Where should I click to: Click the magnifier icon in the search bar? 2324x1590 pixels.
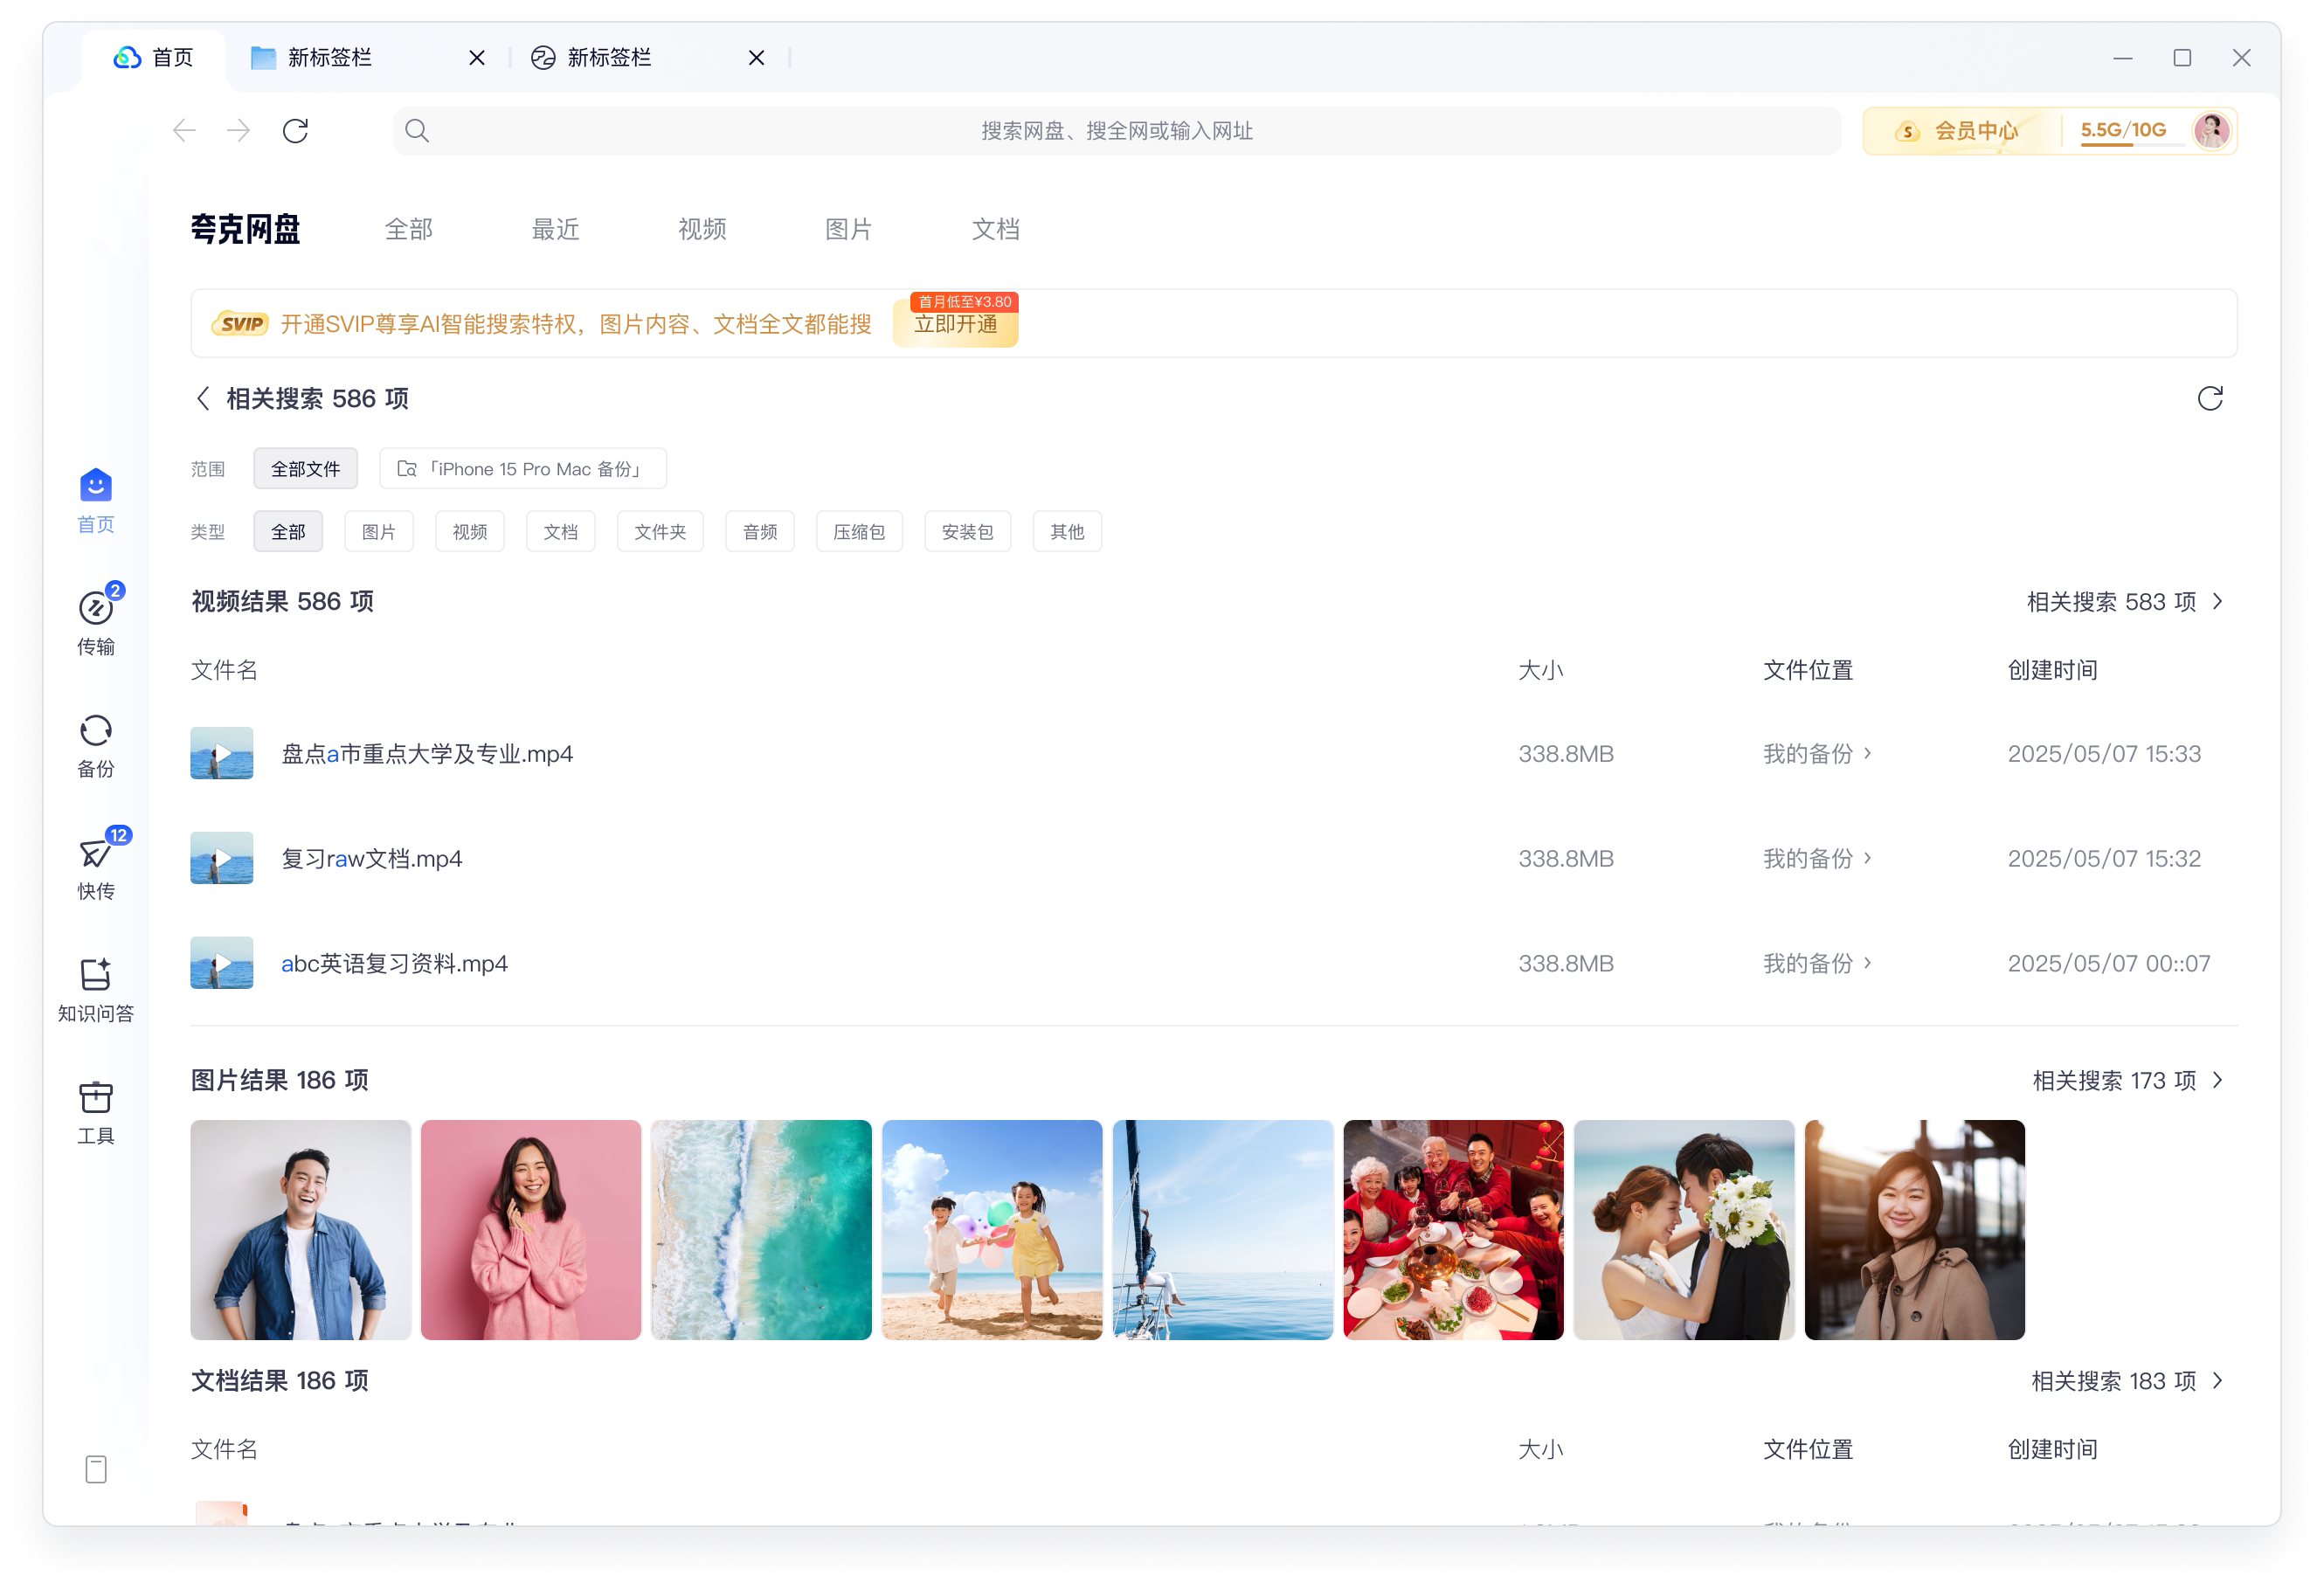tap(417, 131)
